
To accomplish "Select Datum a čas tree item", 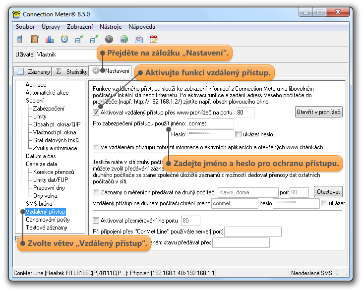I will click(41, 156).
